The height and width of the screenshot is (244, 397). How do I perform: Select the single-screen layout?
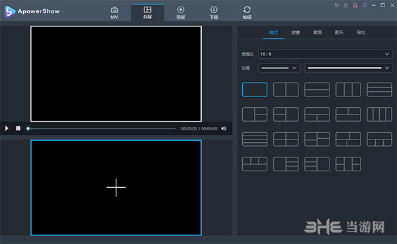click(255, 89)
